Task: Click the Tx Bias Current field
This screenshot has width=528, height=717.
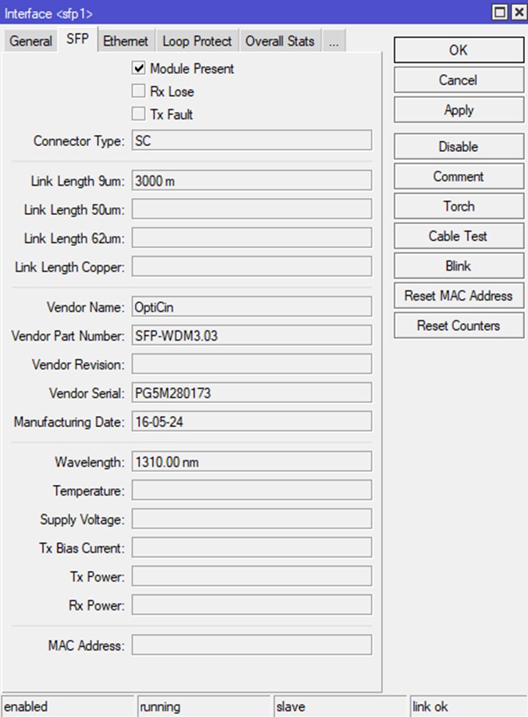Action: pyautogui.click(x=252, y=547)
